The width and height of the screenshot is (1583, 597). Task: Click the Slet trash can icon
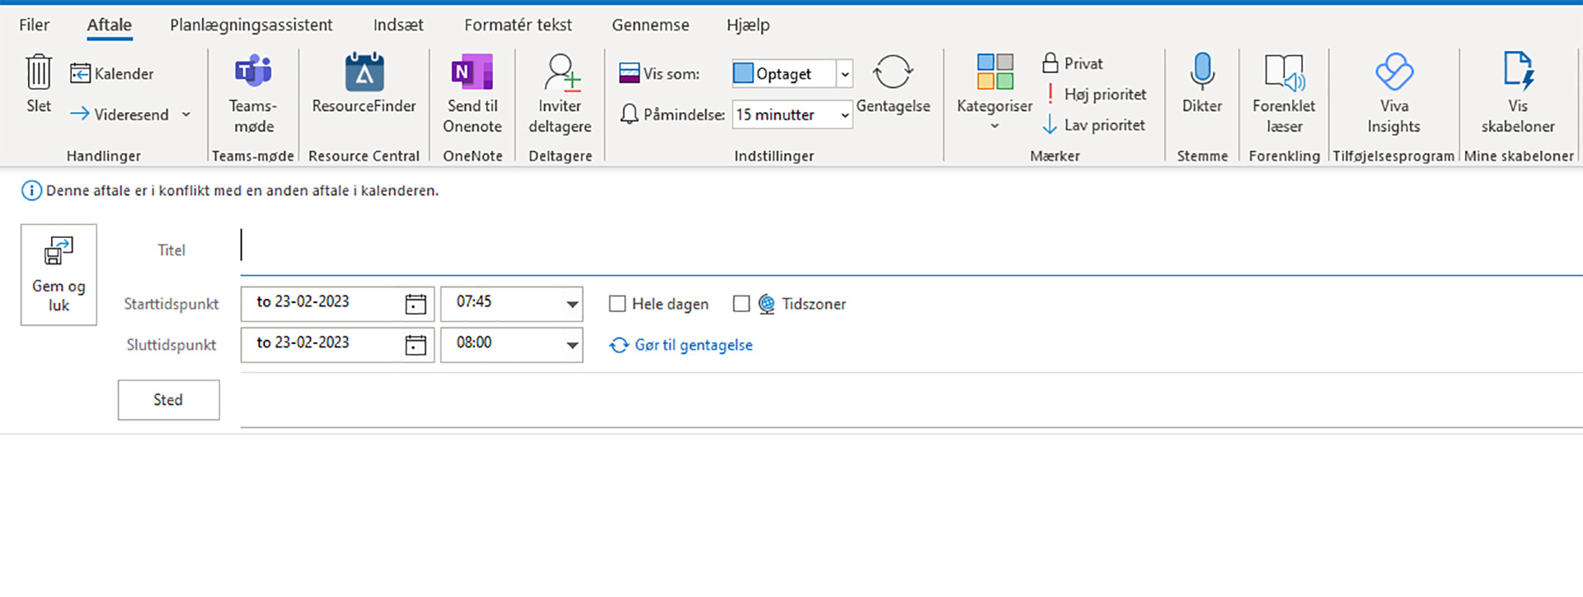click(38, 73)
